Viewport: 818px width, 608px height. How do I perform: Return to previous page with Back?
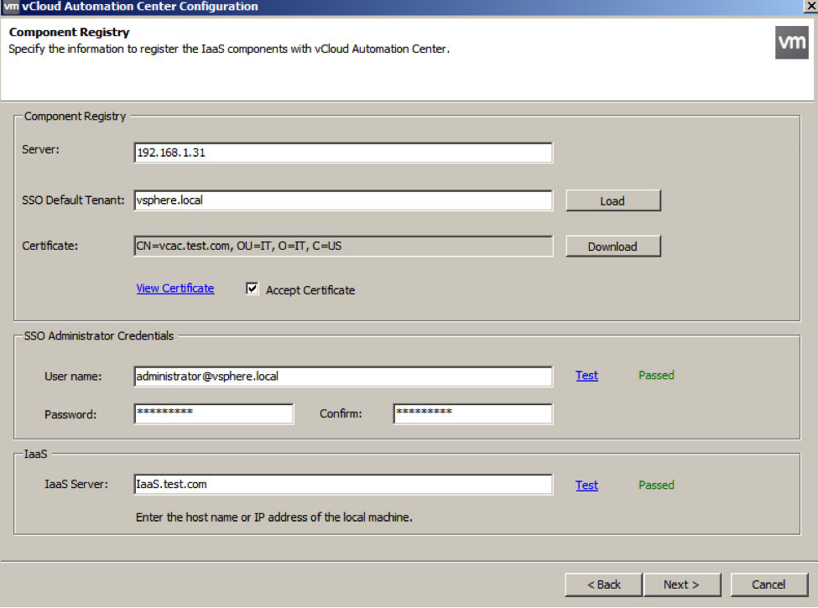pos(603,585)
